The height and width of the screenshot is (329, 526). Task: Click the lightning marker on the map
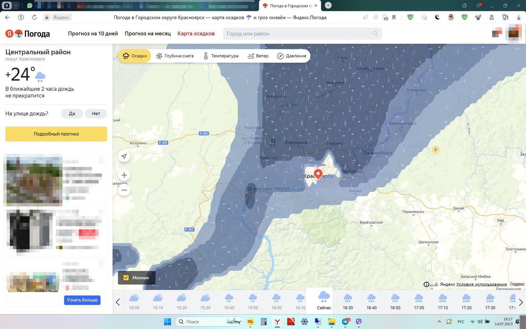pyautogui.click(x=436, y=150)
